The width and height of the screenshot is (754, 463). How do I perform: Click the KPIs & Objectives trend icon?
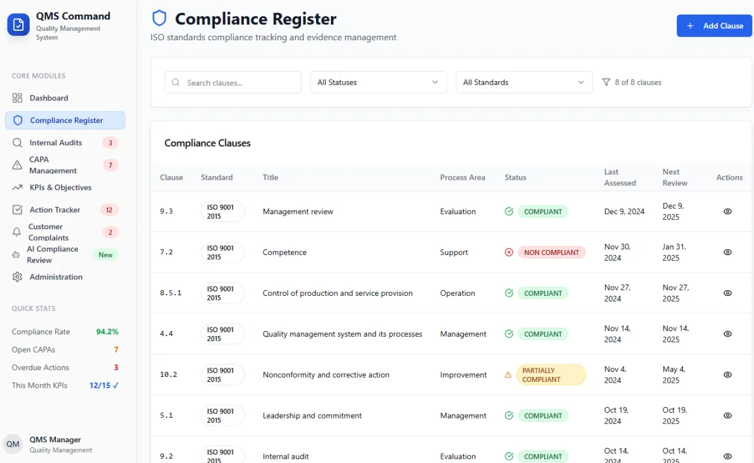(18, 188)
